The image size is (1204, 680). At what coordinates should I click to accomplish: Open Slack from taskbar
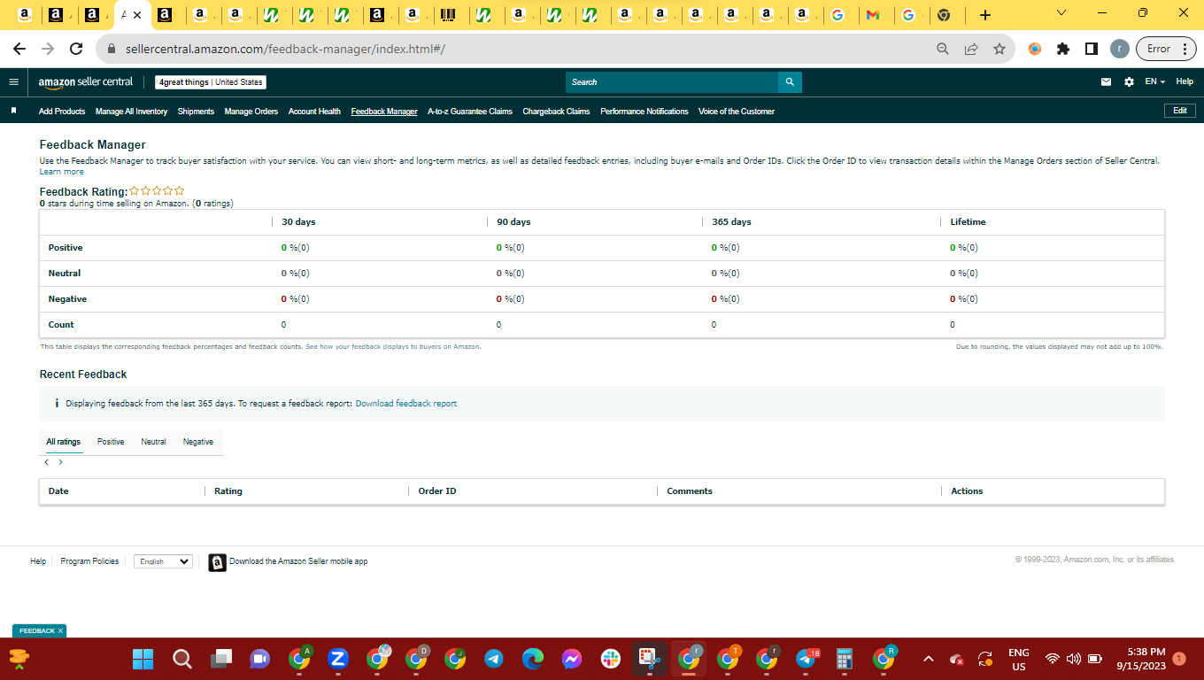tap(611, 659)
